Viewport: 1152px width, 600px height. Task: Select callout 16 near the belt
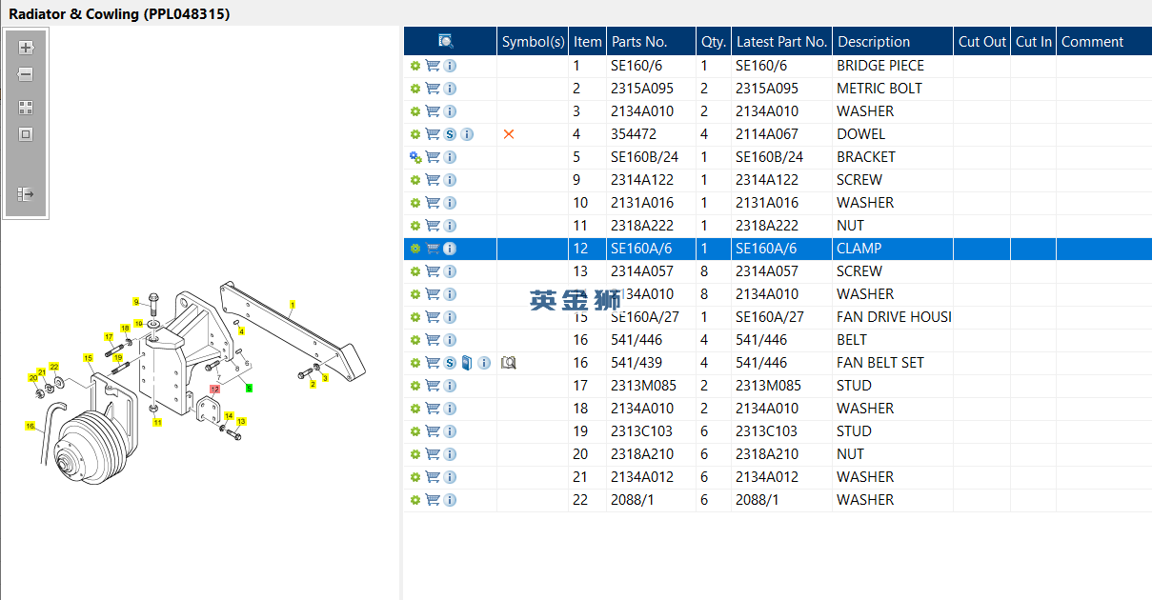point(30,426)
